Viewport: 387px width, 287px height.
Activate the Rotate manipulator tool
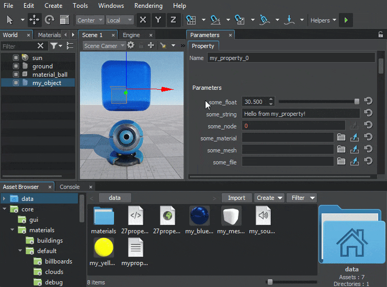tap(50, 20)
